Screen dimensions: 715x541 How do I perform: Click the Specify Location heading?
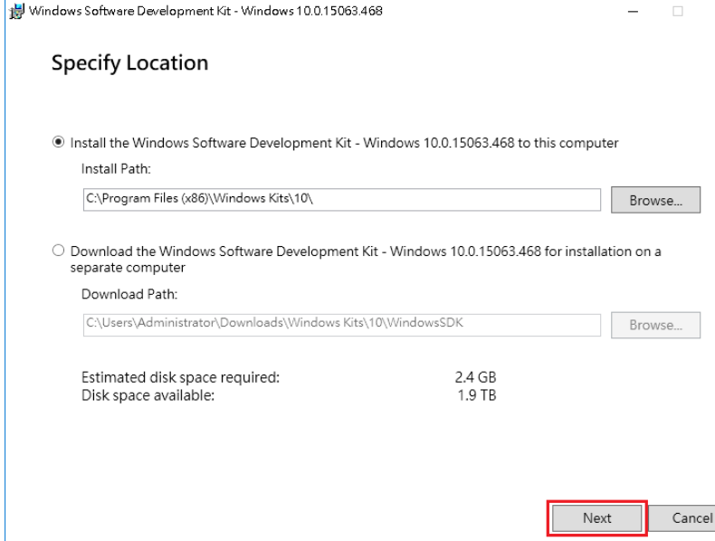click(130, 63)
